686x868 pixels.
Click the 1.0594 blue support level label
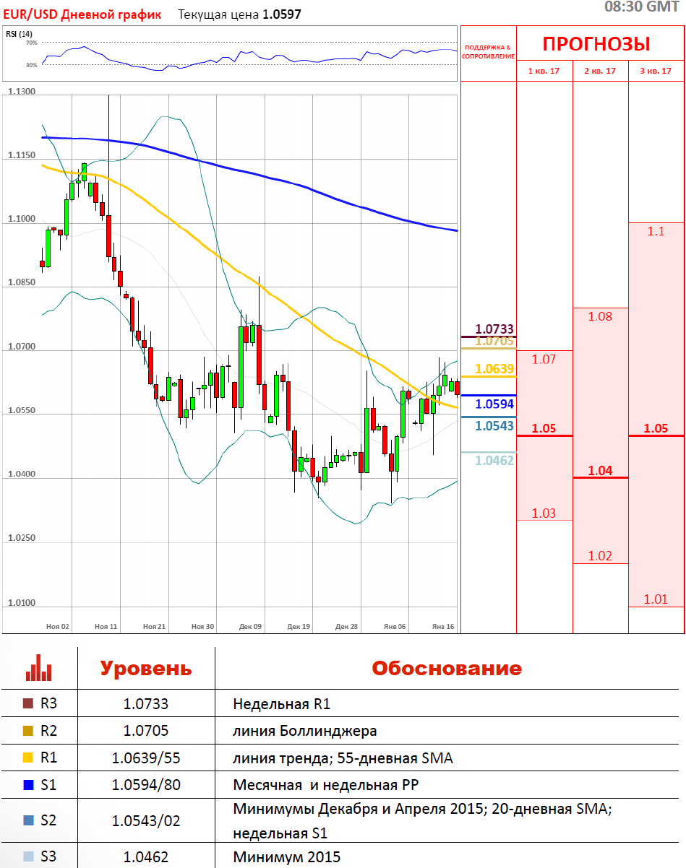click(496, 404)
